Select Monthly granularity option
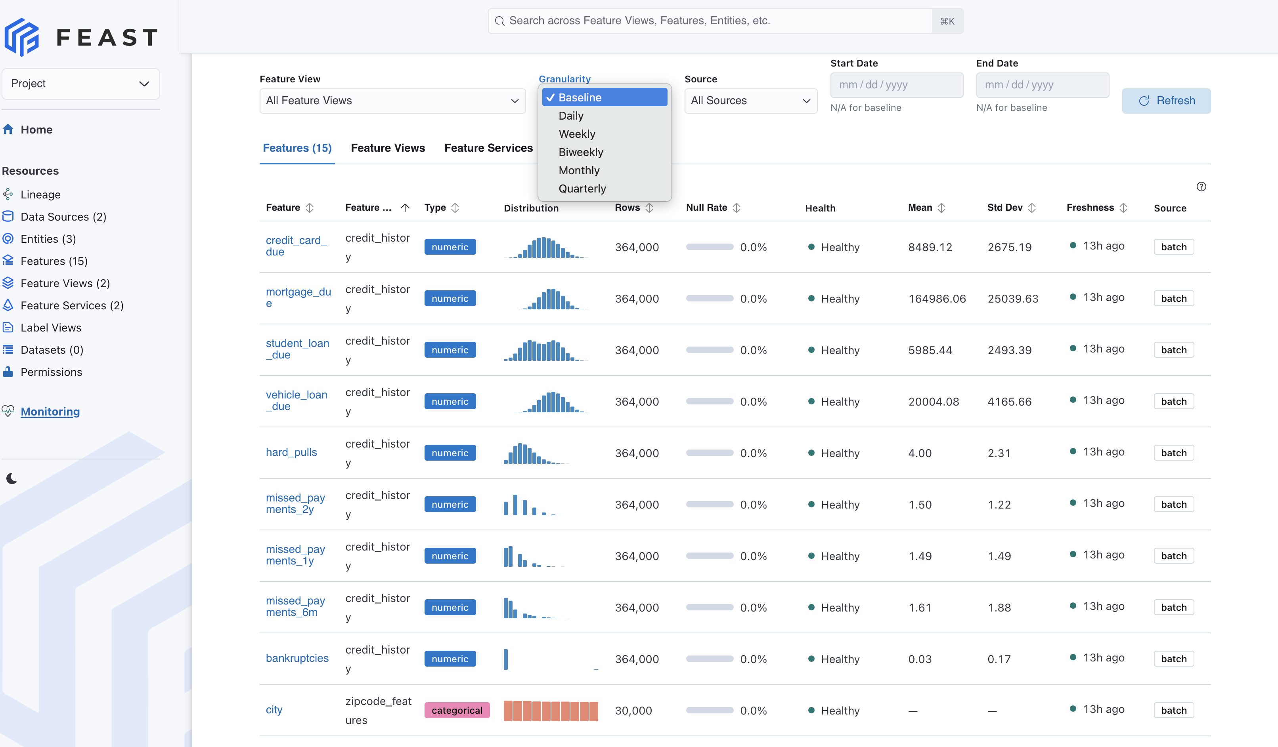This screenshot has width=1278, height=747. tap(605, 170)
